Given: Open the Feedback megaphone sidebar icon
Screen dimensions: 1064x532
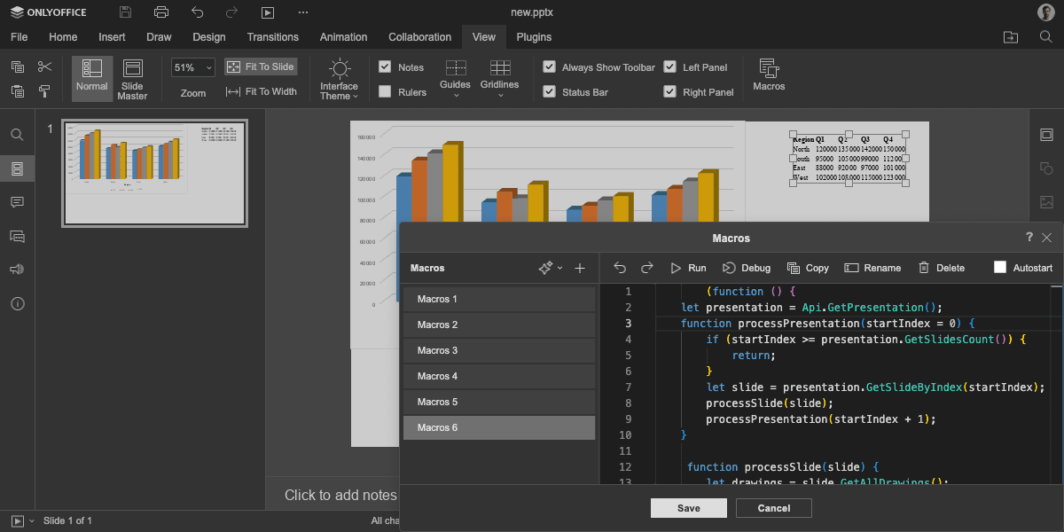Looking at the screenshot, I should pos(17,270).
